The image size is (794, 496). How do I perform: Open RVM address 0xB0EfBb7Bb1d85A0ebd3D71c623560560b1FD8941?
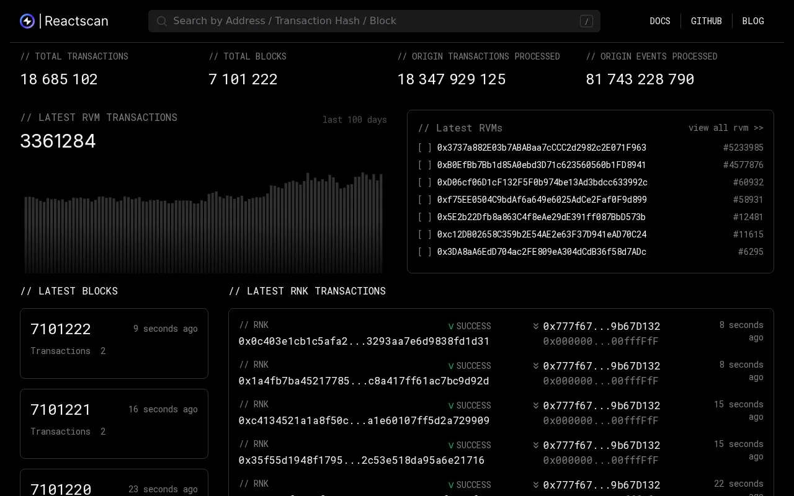[x=542, y=165]
